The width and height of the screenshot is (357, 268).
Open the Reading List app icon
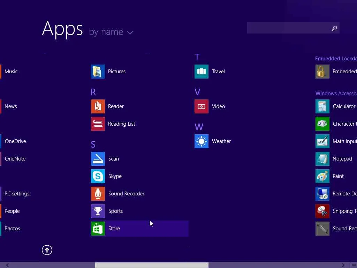pyautogui.click(x=98, y=124)
